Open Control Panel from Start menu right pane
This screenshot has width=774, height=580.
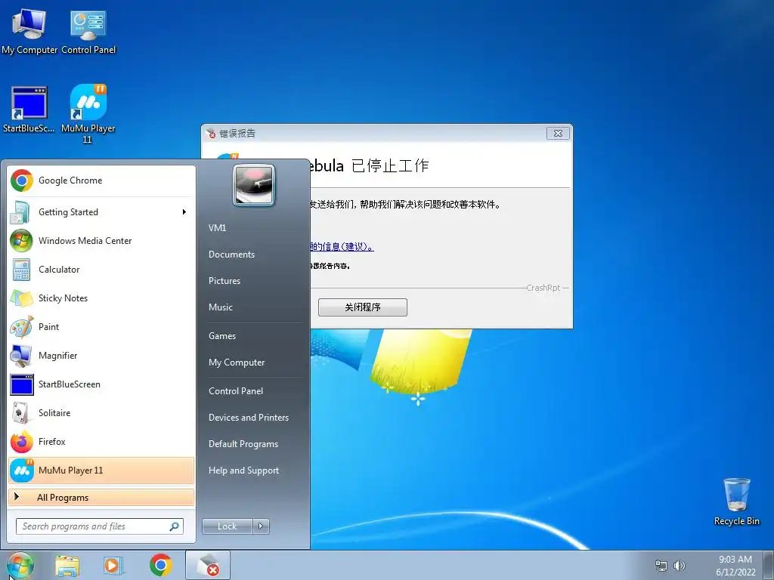(236, 391)
